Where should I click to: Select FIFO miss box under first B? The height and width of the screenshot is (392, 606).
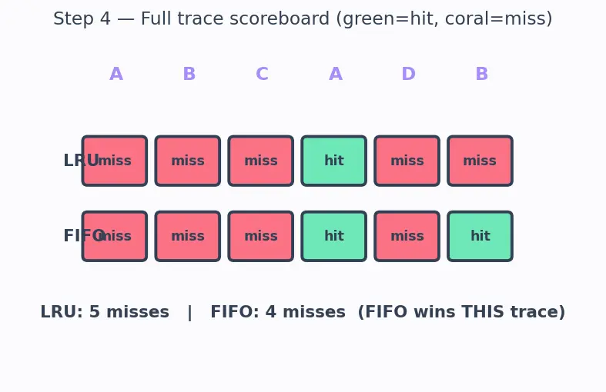tap(188, 236)
